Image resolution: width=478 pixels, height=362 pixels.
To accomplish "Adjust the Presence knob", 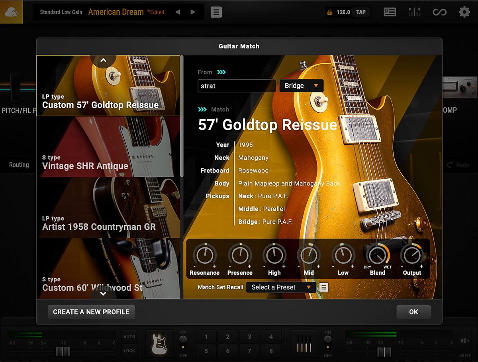I will [240, 255].
